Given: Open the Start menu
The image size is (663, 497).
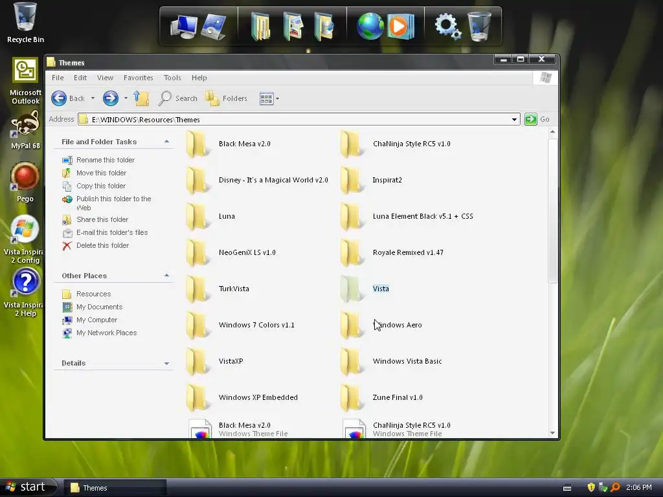Looking at the screenshot, I should 28,487.
